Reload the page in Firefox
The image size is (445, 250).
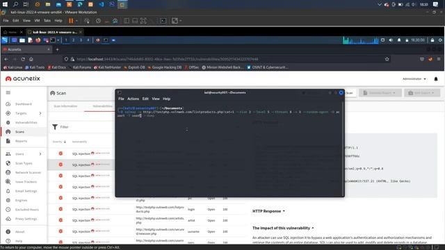(x=23, y=59)
